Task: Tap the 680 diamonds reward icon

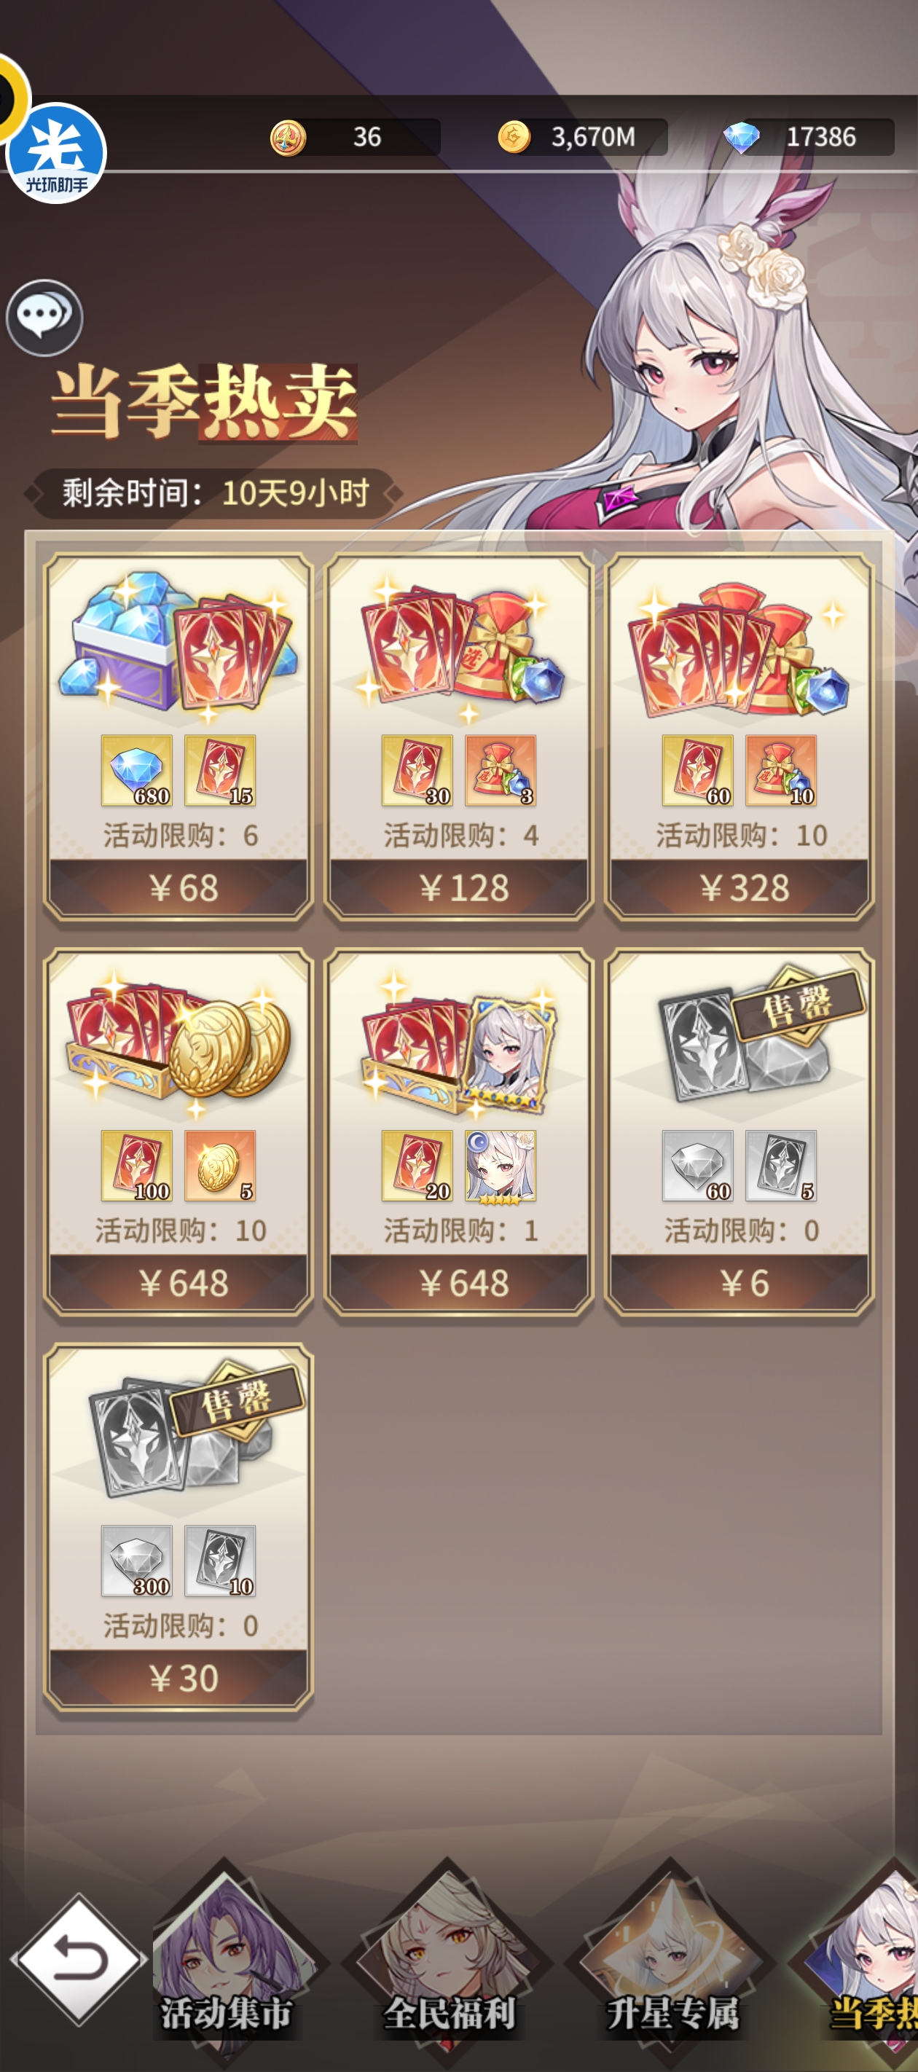Action: pyautogui.click(x=137, y=771)
